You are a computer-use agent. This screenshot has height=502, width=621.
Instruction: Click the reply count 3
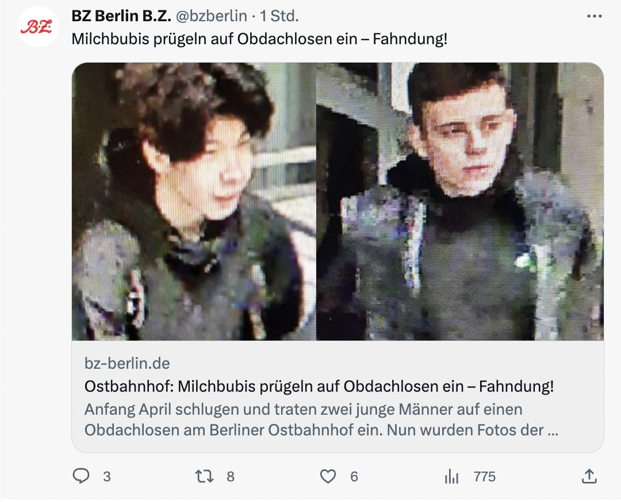(107, 477)
